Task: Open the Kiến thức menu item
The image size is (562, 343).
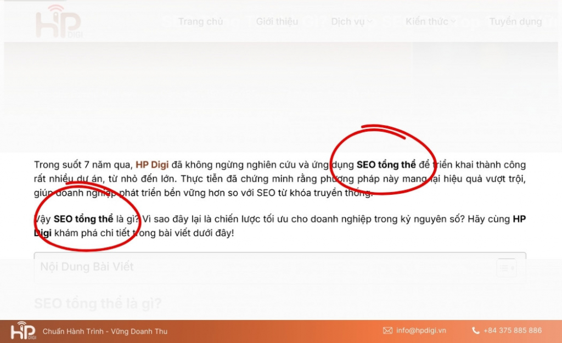Action: click(427, 21)
